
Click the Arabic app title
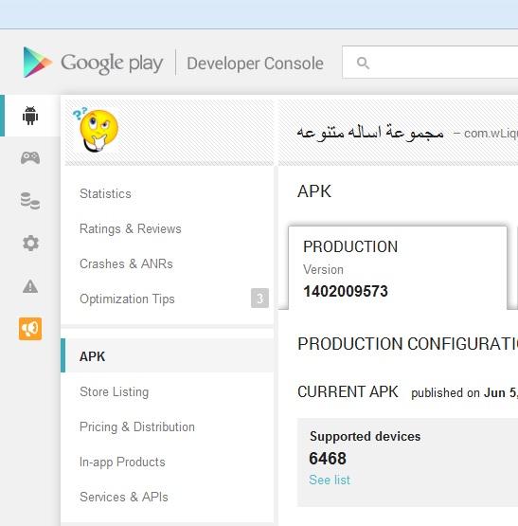tap(370, 133)
